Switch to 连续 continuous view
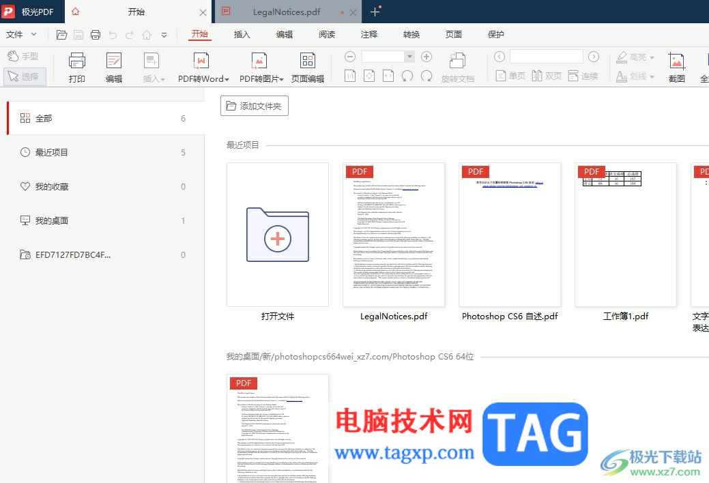 (583, 76)
